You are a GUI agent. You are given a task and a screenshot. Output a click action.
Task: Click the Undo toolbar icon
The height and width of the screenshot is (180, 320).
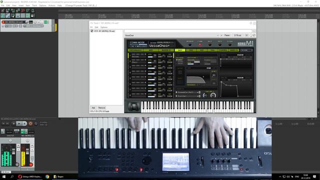pos(23,10)
